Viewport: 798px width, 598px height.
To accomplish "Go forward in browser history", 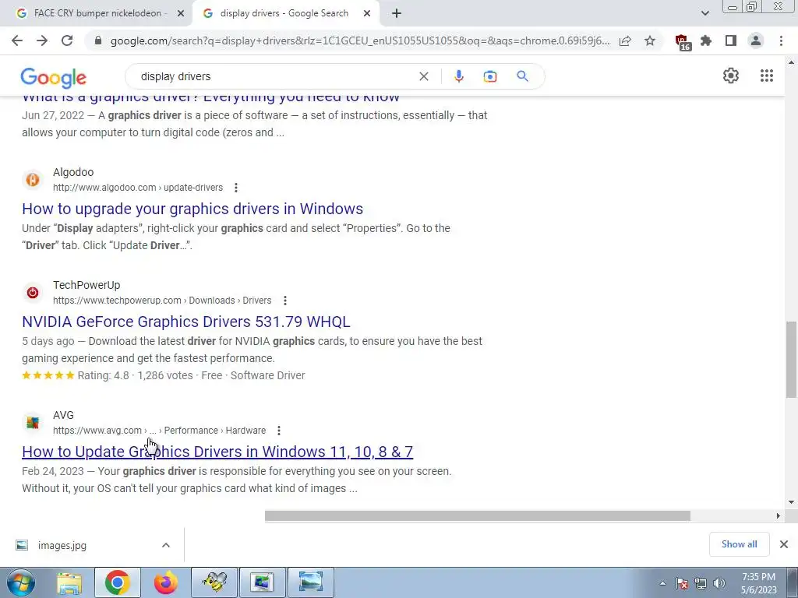I will [x=42, y=40].
